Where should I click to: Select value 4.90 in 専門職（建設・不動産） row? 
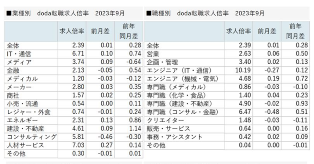[245, 104]
